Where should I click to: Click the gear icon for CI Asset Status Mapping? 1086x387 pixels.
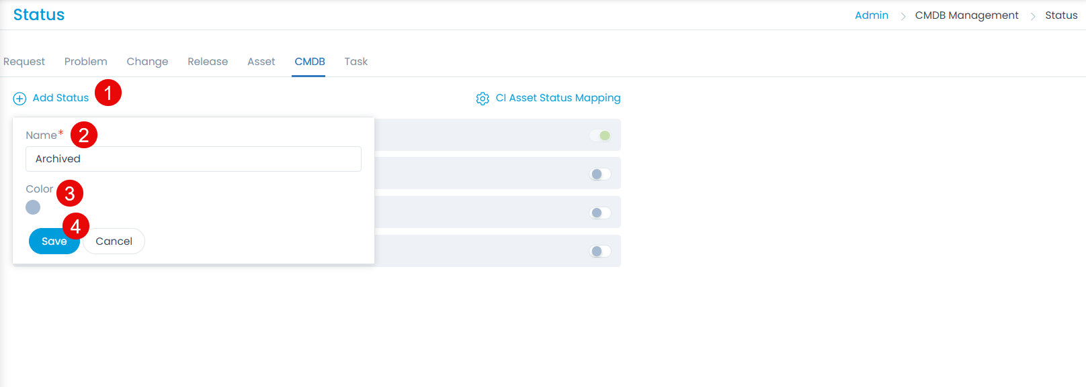click(483, 99)
